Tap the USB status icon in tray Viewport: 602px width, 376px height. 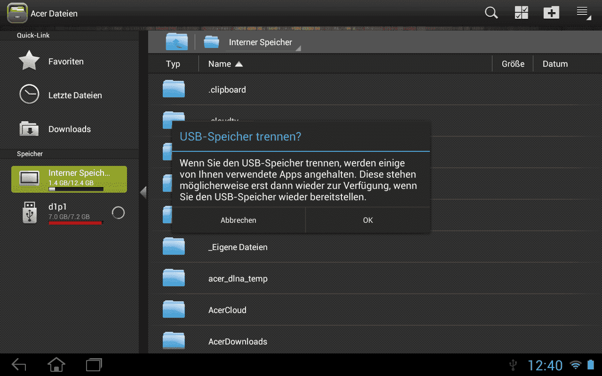(x=513, y=365)
